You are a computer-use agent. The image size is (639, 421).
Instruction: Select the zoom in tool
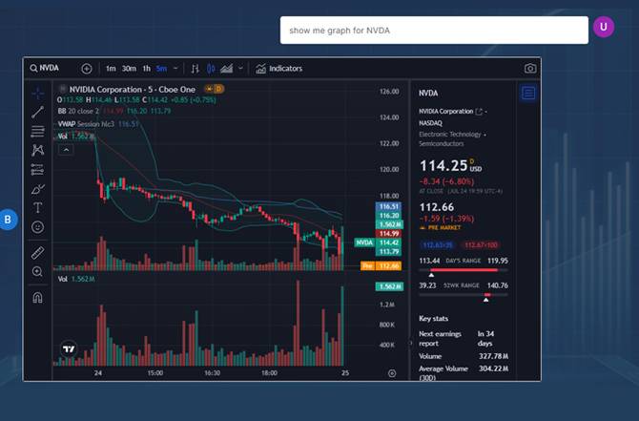37,272
